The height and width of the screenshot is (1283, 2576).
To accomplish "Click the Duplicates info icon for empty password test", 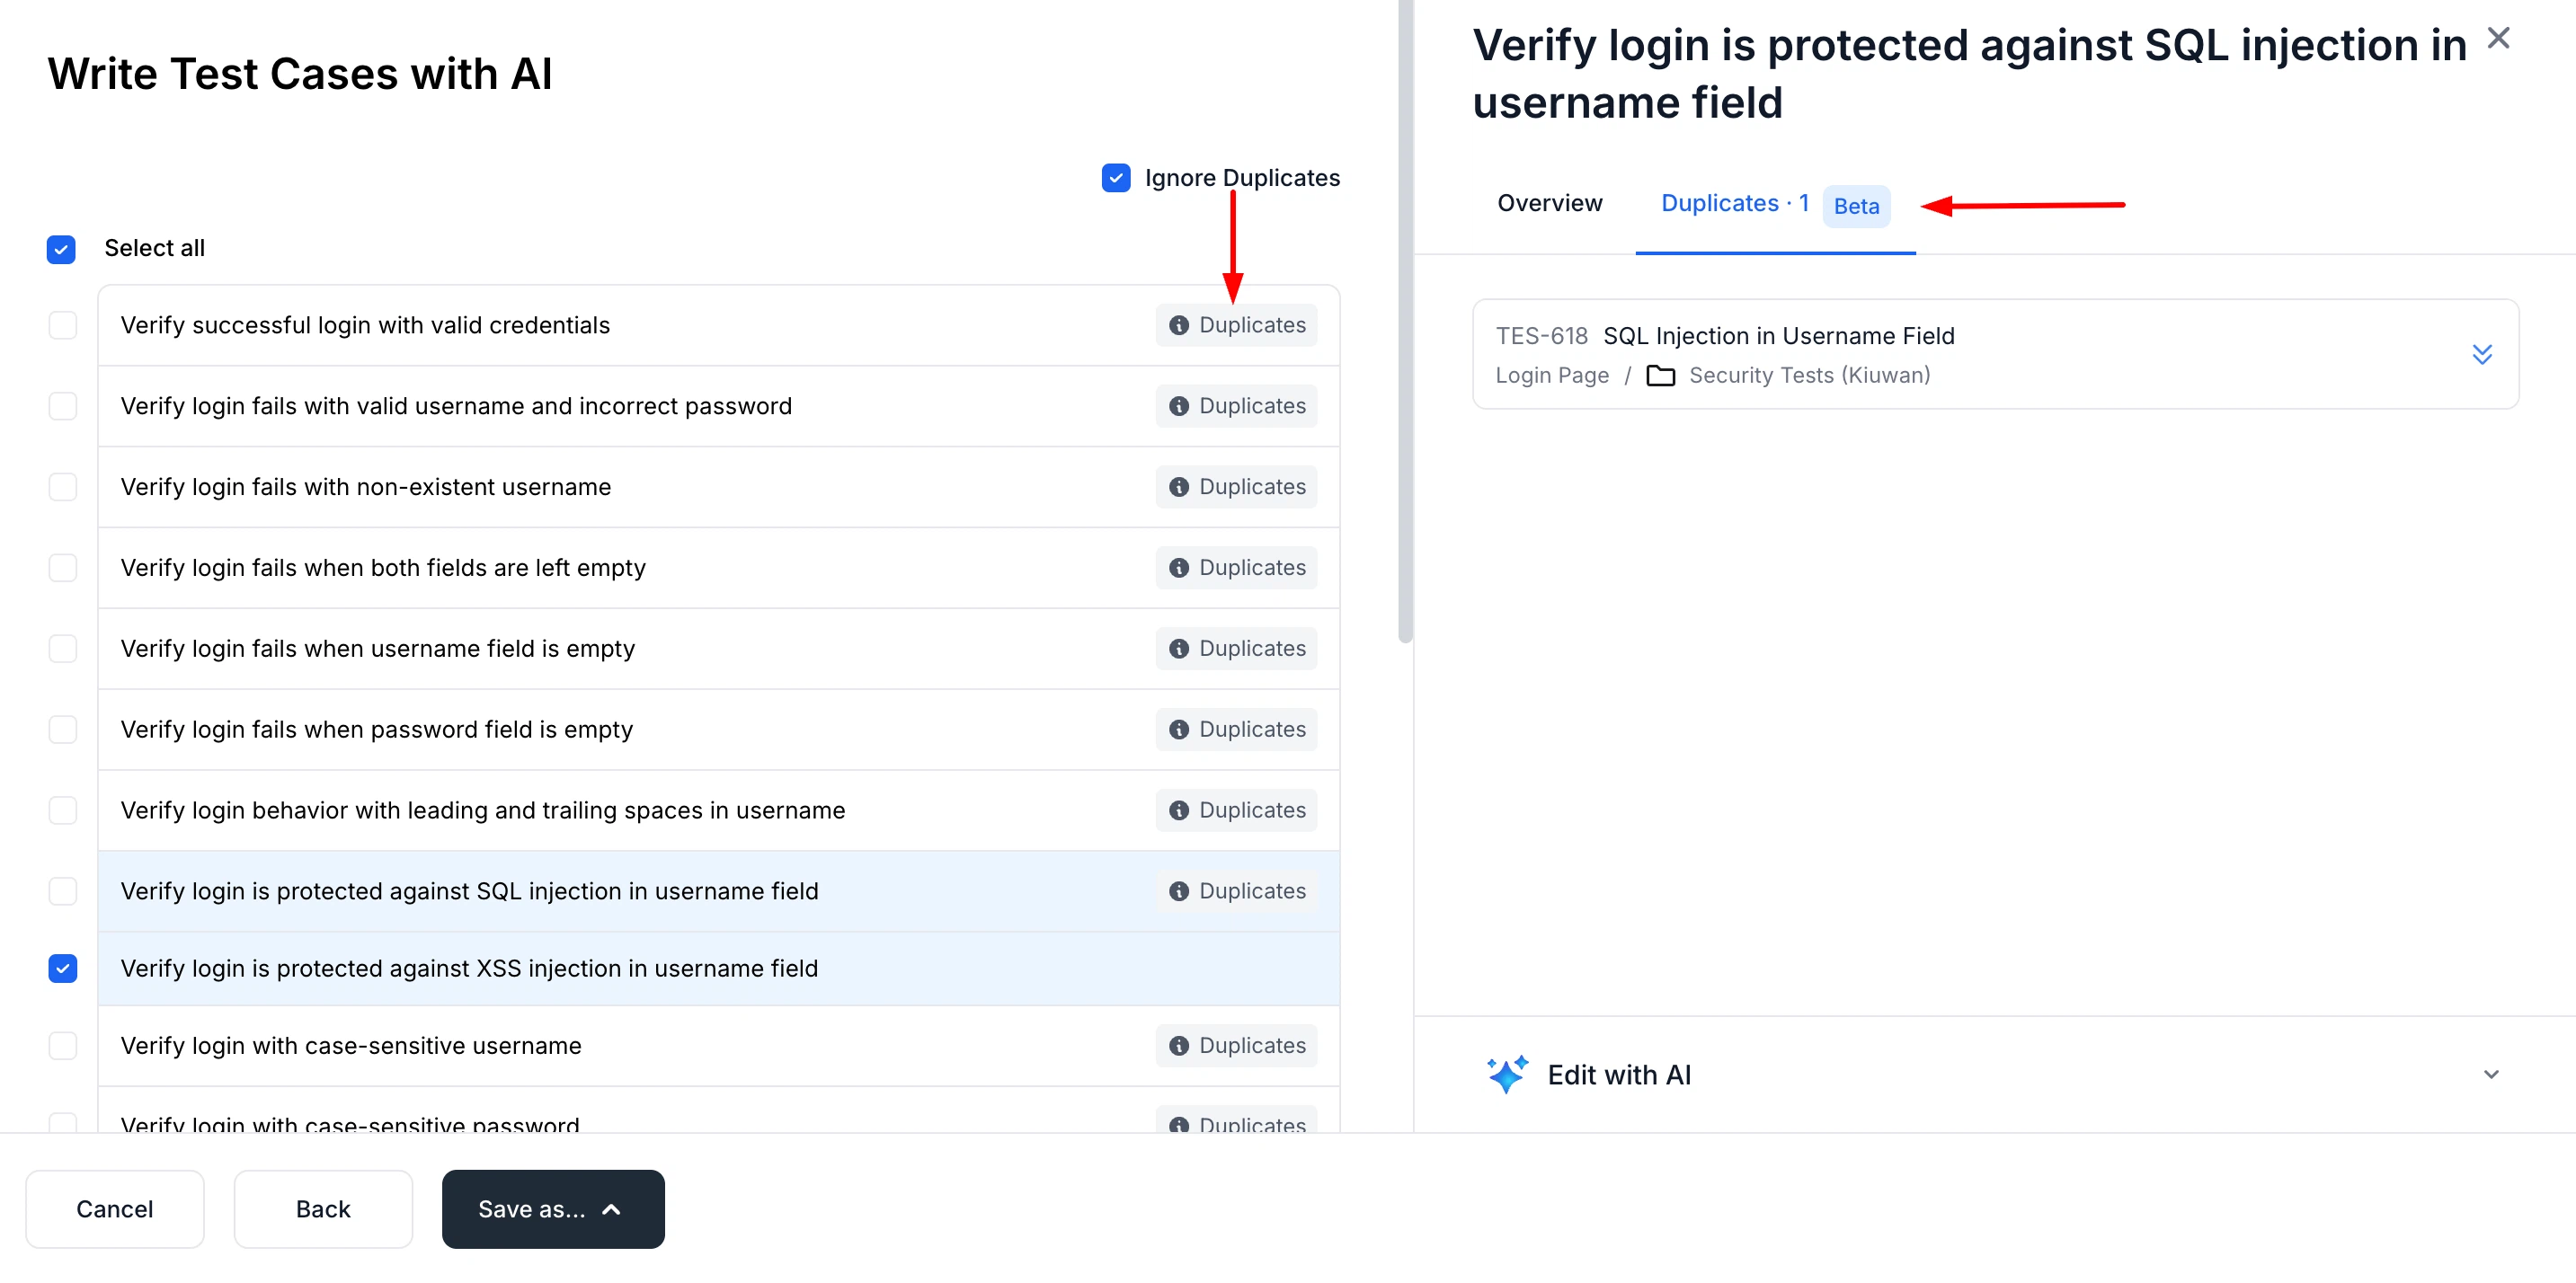I will tap(1180, 730).
